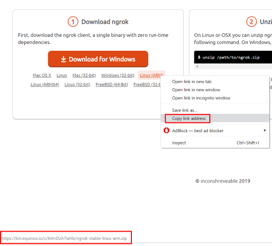Open the AdBlock — best ad blocker submenu

tap(215, 131)
